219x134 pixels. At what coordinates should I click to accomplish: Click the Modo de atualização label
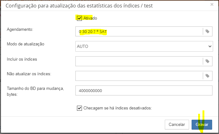pos(26,44)
